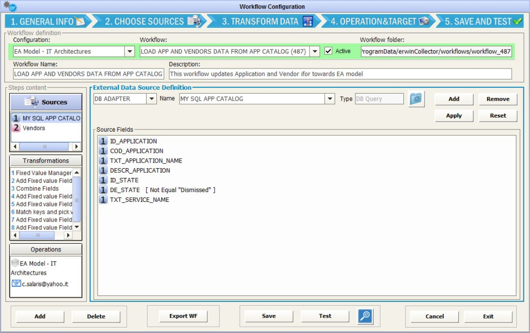Click the number 1 icon beside ID_APPLICATION
This screenshot has width=530, height=333.
(103, 141)
